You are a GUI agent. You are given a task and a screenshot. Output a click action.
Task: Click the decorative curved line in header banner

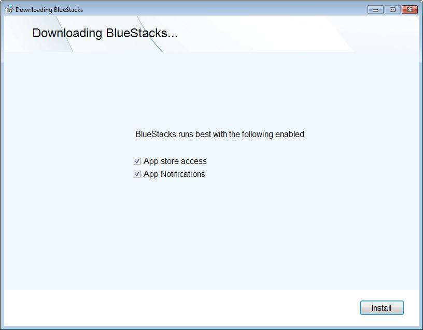coord(150,34)
